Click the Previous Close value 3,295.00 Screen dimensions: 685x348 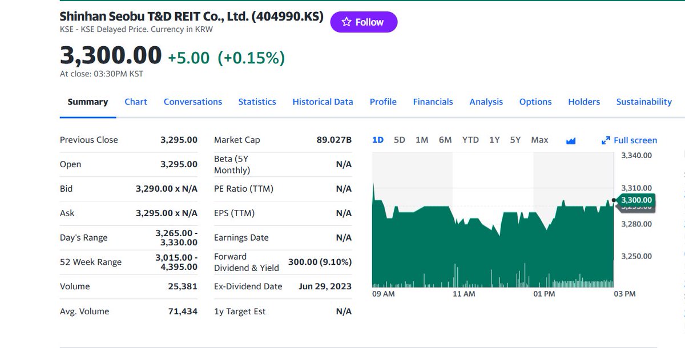click(179, 140)
